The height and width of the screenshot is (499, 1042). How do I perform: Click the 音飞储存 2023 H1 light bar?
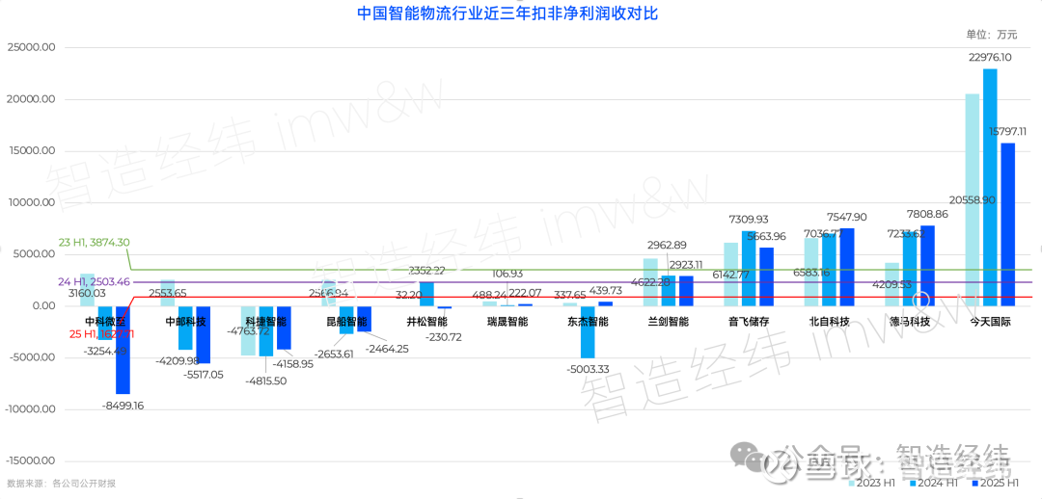click(731, 274)
